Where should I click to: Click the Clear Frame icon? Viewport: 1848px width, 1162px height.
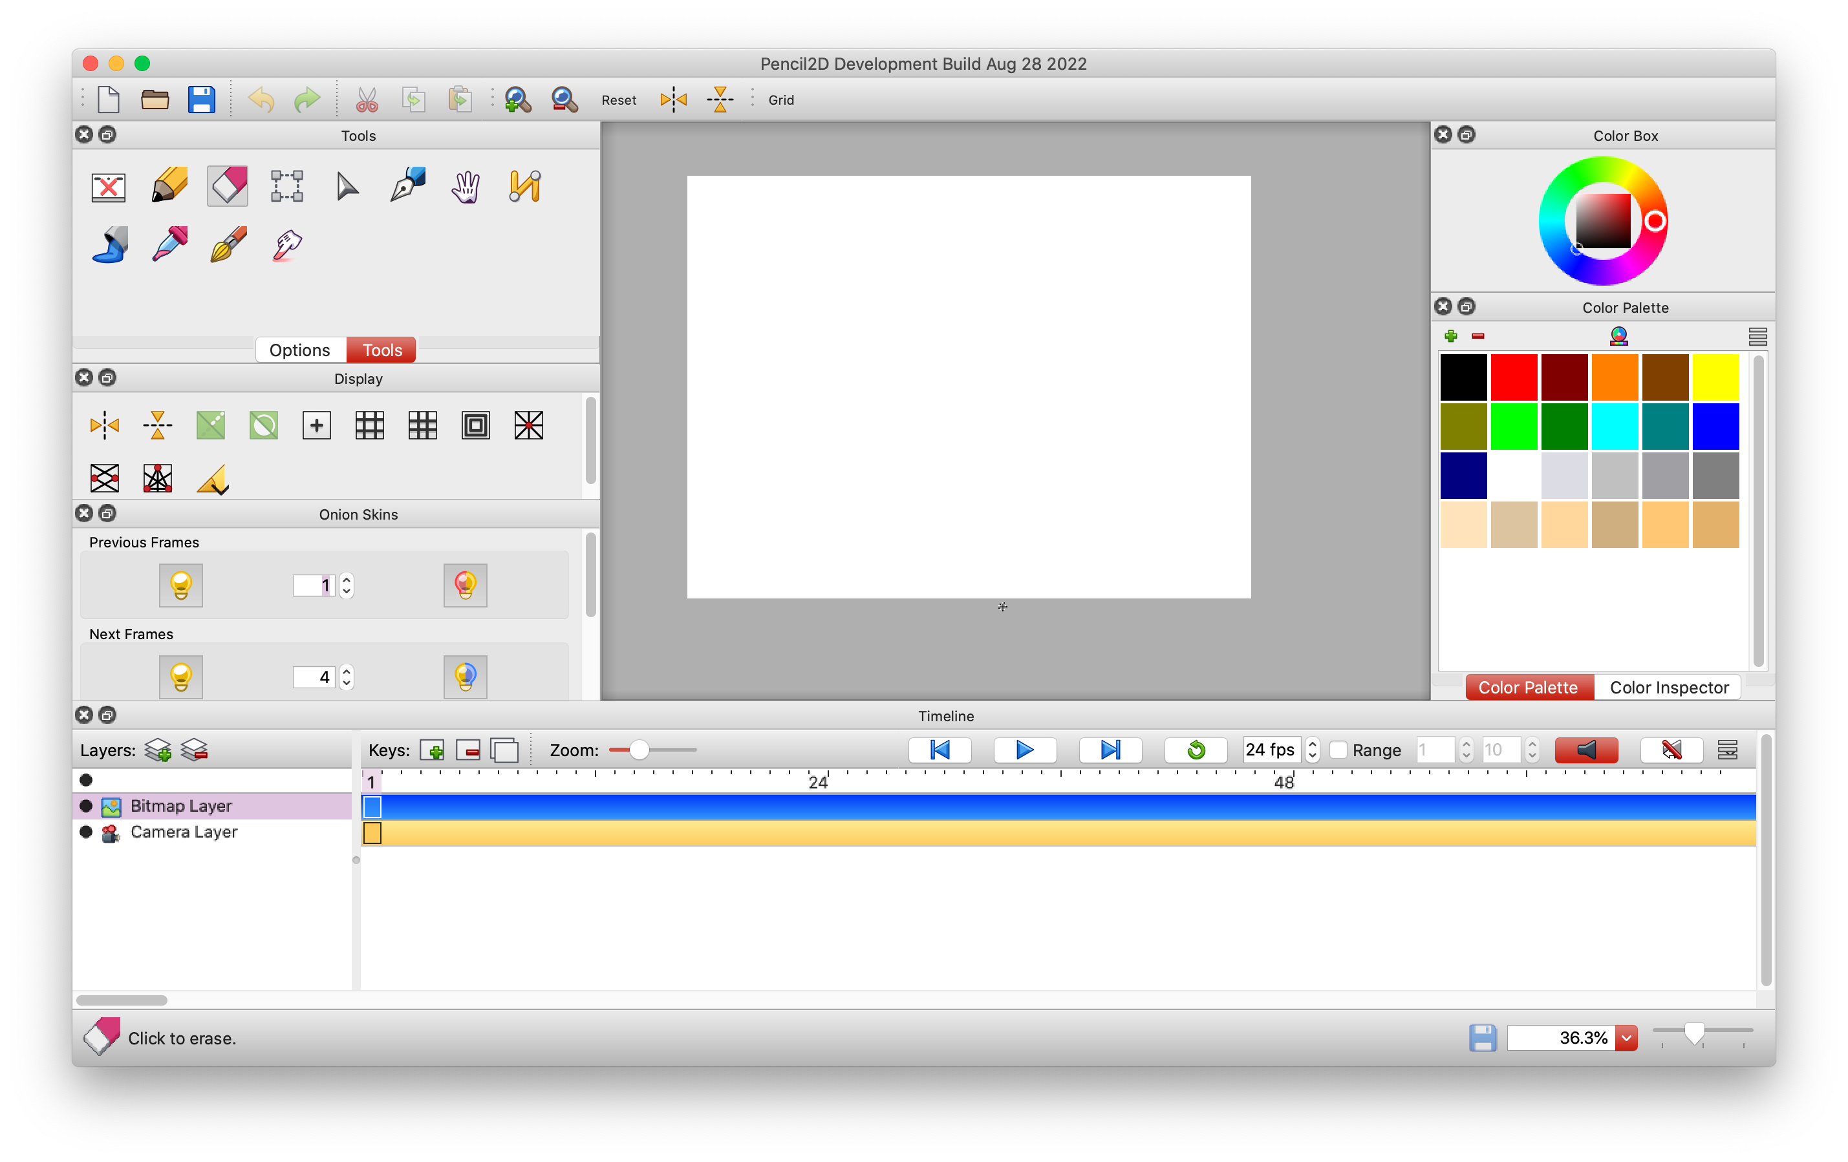[x=108, y=186]
